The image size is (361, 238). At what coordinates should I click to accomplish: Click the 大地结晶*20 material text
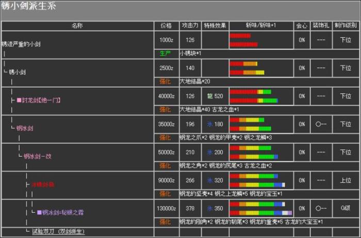point(195,81)
